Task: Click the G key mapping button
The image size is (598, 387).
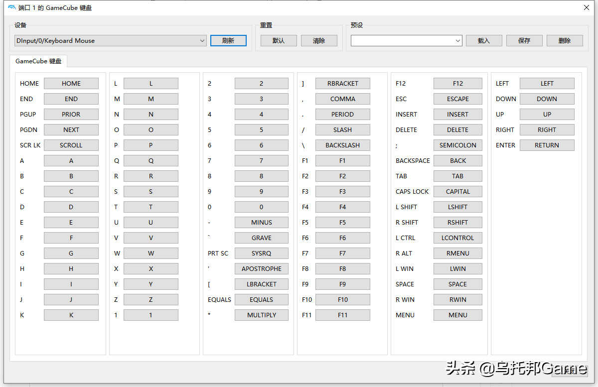Action: (71, 254)
